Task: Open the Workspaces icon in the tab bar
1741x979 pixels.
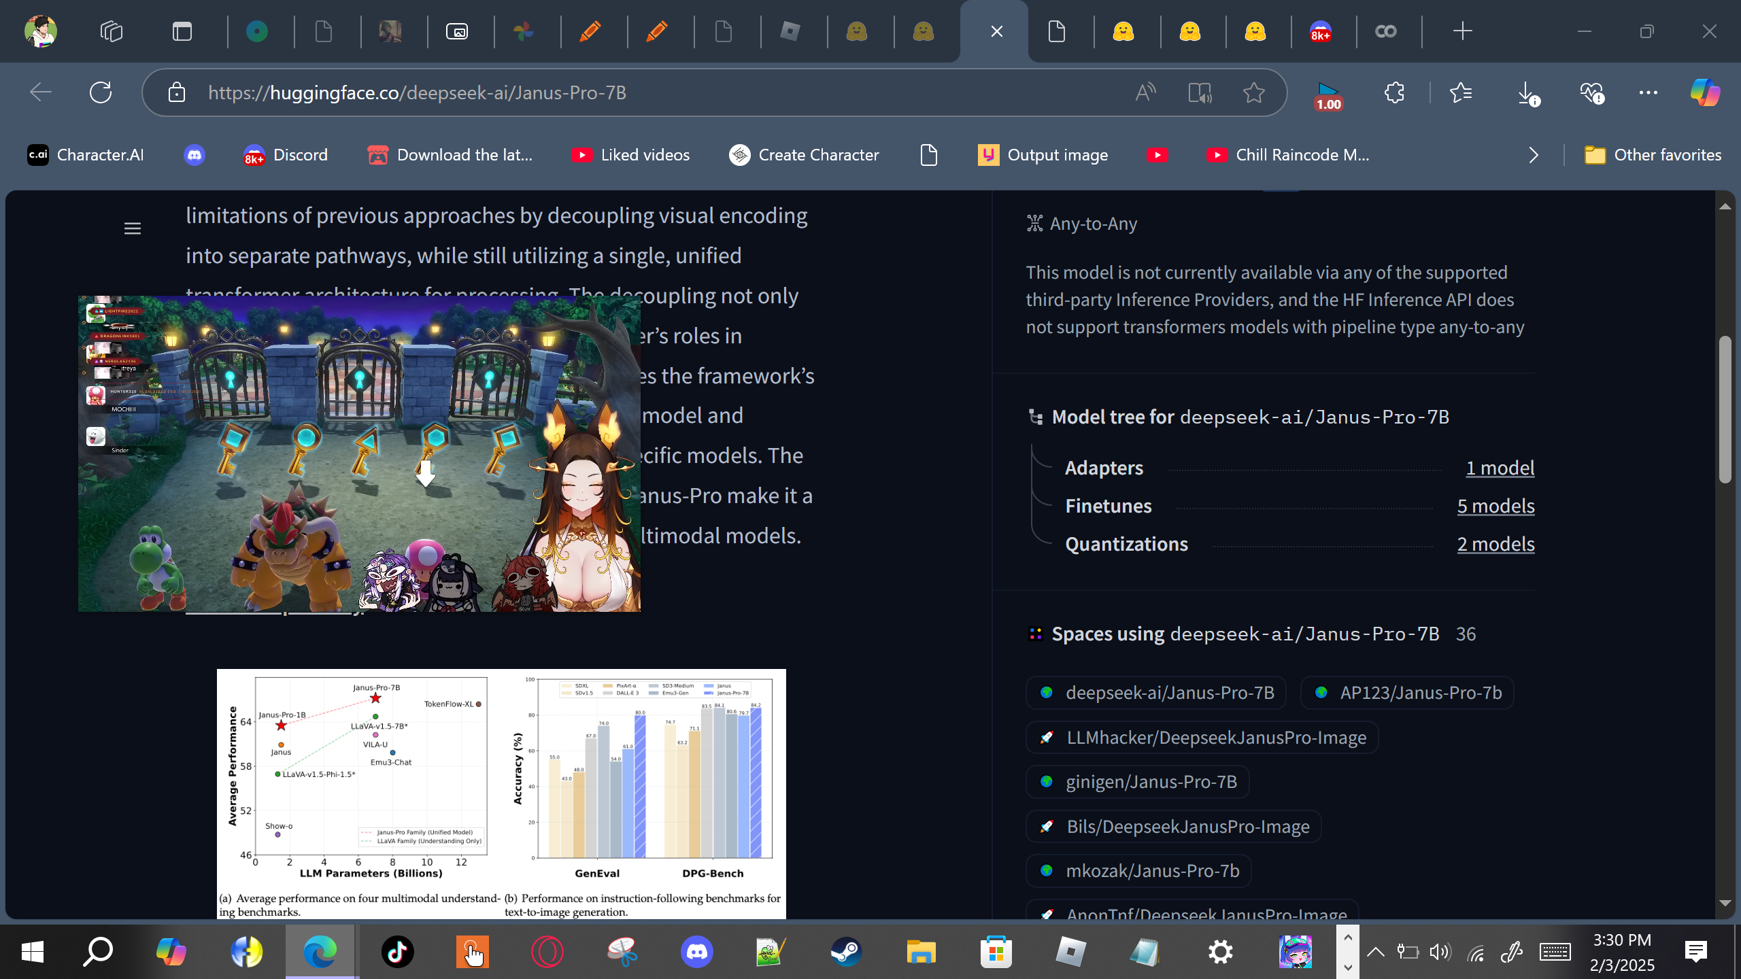Action: (x=112, y=31)
